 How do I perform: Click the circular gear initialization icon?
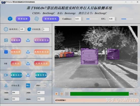pos(37,19)
